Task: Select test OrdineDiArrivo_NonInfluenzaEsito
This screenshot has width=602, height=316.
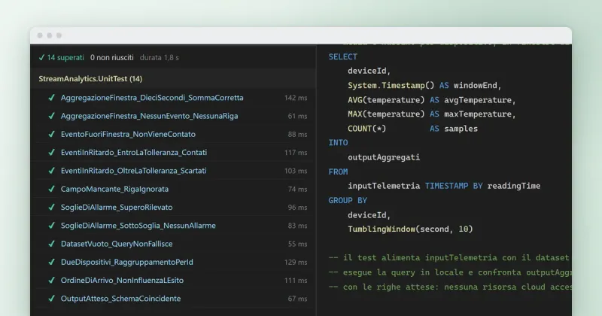Action: [122, 281]
